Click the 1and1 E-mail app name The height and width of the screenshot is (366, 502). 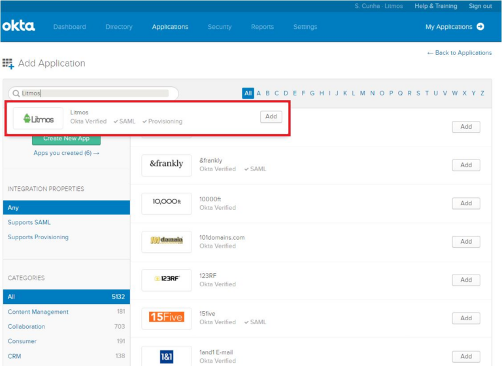pyautogui.click(x=216, y=352)
